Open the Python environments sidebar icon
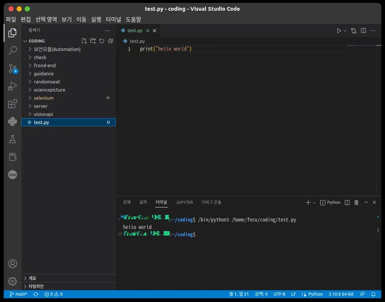385x302 pixels. [12, 121]
